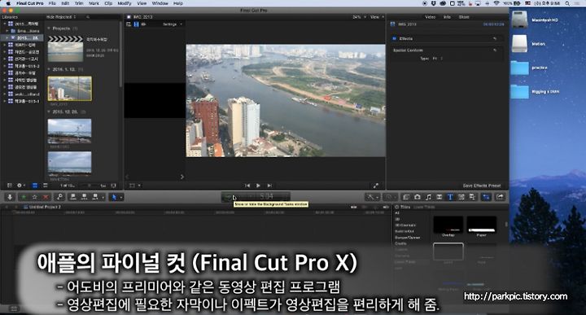Open the Macintosh HD desktop icon

[x=520, y=20]
